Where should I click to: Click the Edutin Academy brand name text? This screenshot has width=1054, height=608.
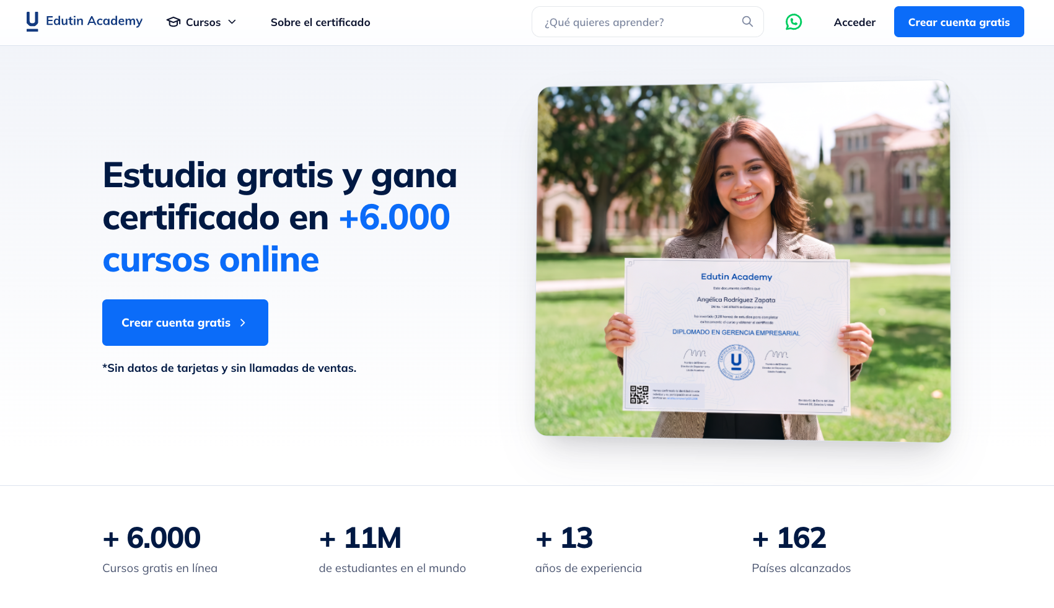(x=94, y=21)
